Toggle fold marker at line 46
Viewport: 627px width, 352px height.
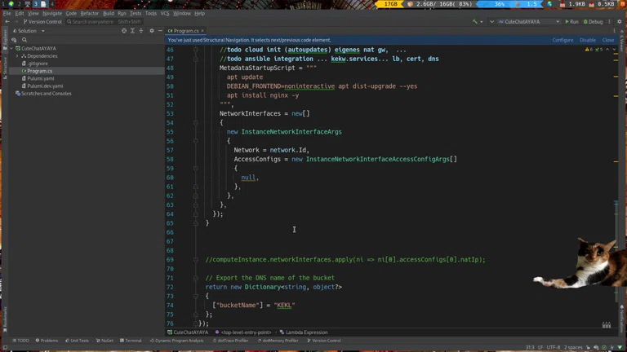click(x=196, y=50)
